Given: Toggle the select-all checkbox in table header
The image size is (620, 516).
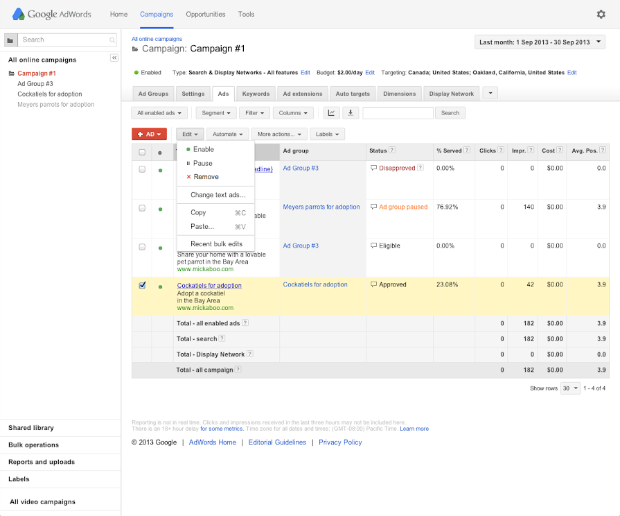Looking at the screenshot, I should 142,151.
